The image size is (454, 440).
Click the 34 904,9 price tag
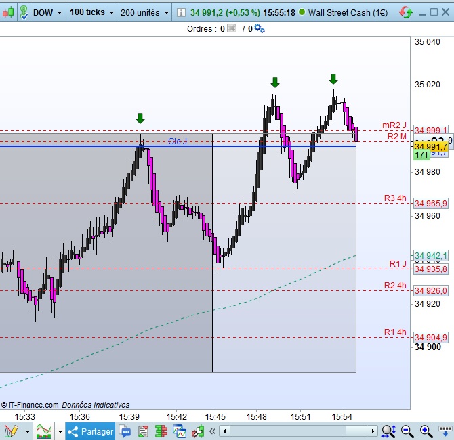[430, 337]
